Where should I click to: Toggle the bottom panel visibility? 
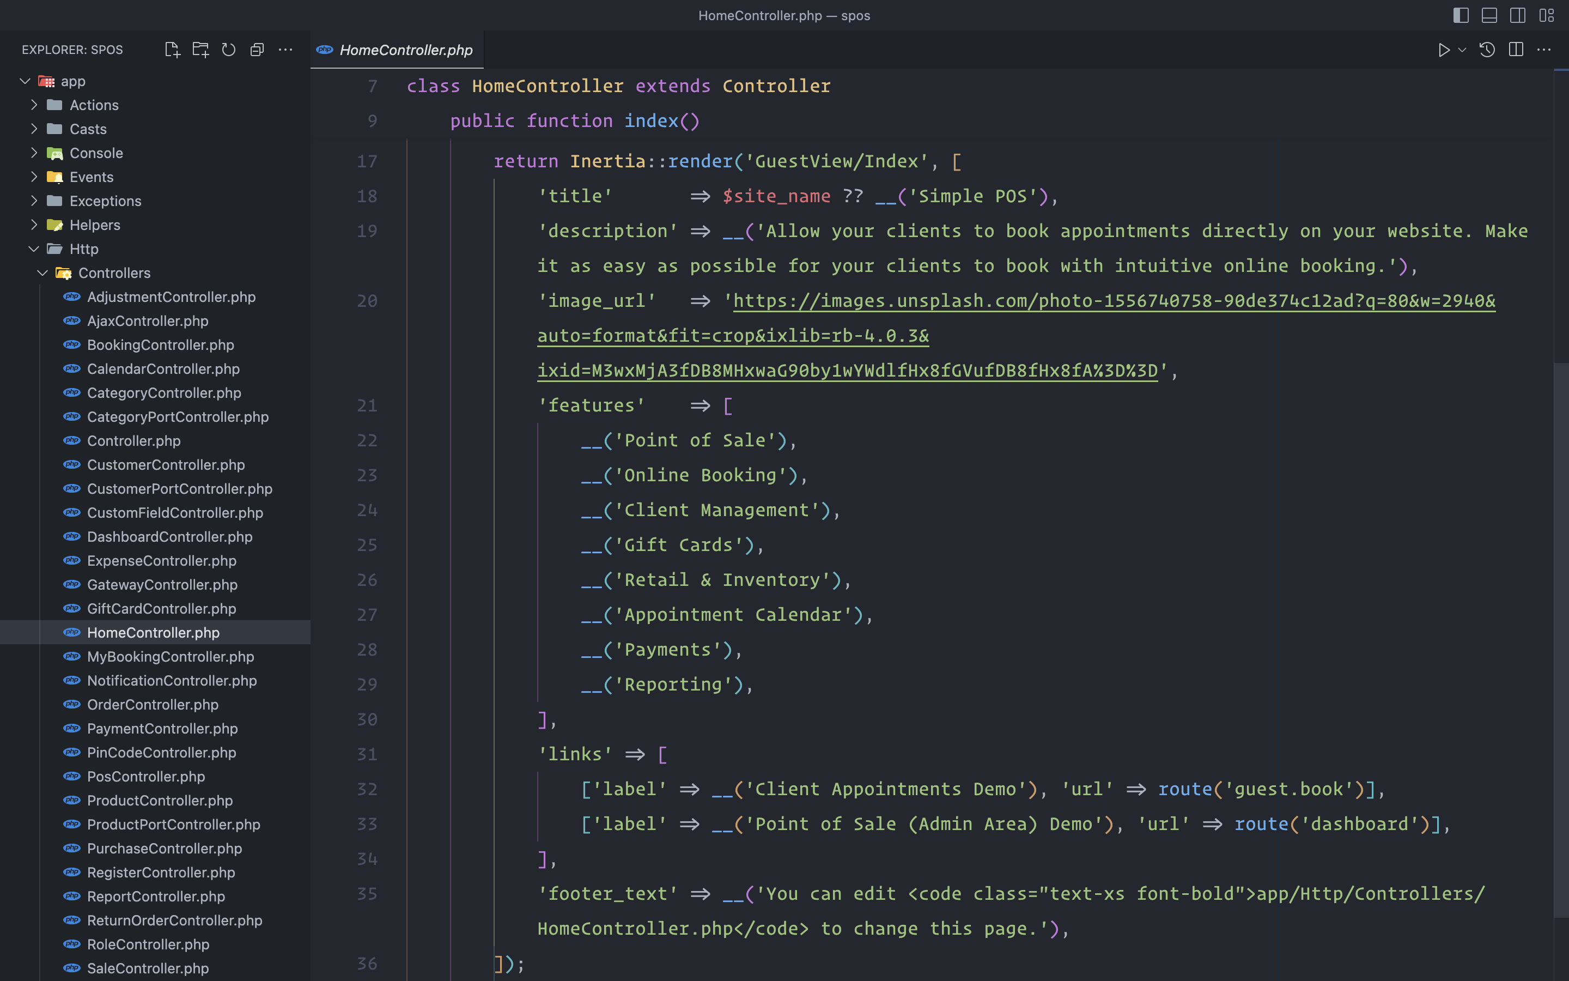point(1489,16)
